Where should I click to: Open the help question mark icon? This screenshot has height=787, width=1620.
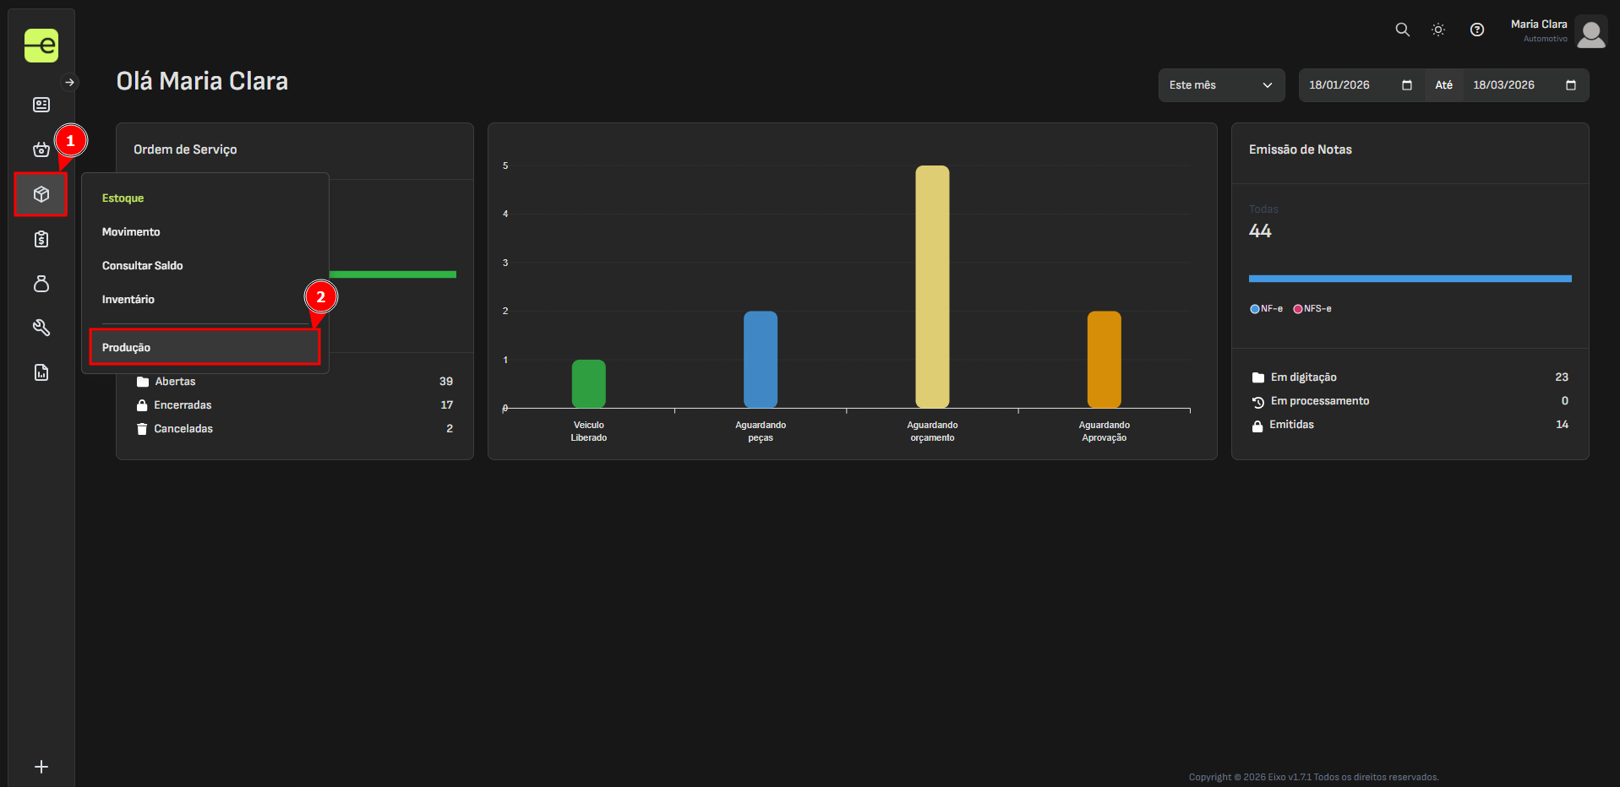(x=1476, y=30)
